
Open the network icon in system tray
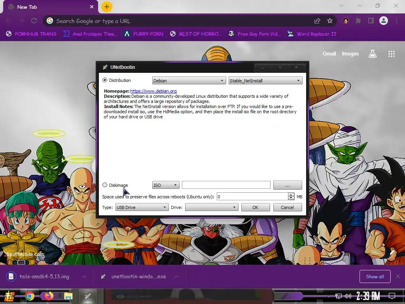[x=339, y=296]
